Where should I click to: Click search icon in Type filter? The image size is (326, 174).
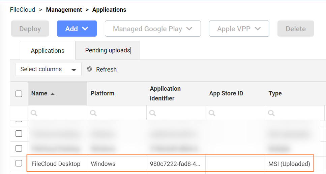click(271, 114)
